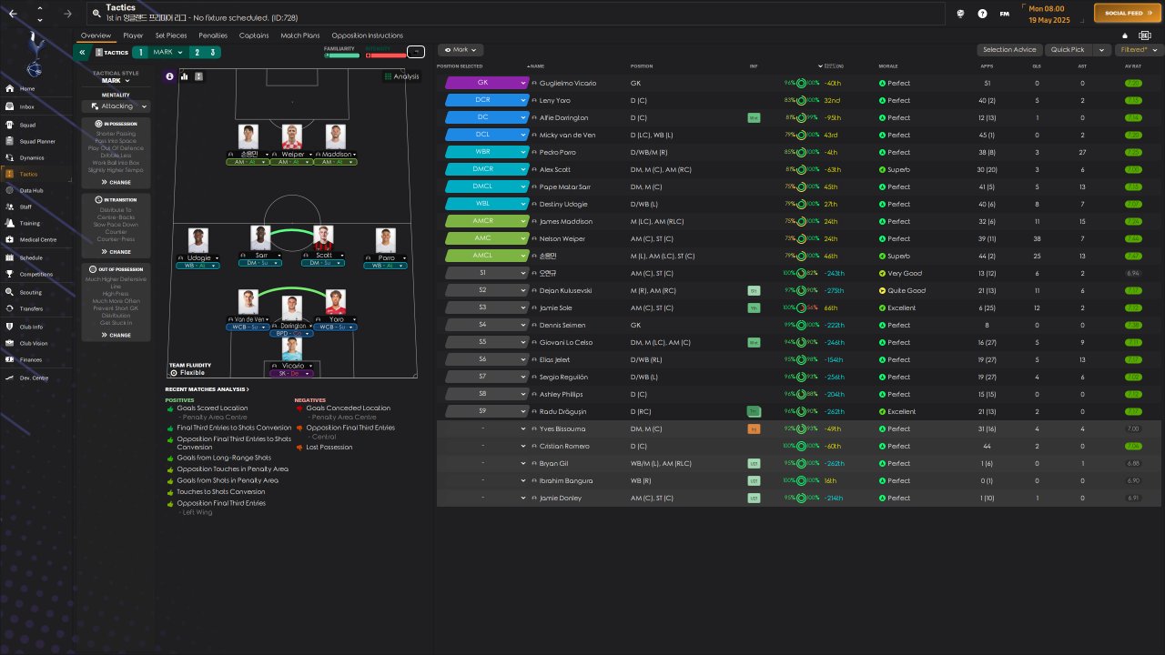Open the Scouting sidebar icon
The height and width of the screenshot is (655, 1165).
10,292
